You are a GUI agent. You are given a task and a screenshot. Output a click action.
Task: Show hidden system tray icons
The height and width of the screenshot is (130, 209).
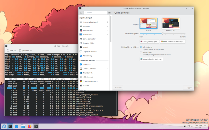pyautogui.click(x=192, y=126)
